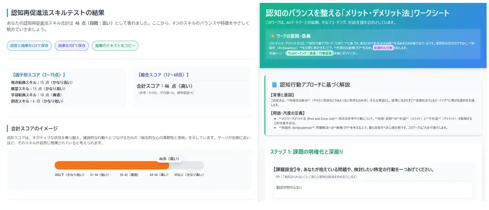Click the 46点（高い） gauge tooltip label

click(x=169, y=158)
